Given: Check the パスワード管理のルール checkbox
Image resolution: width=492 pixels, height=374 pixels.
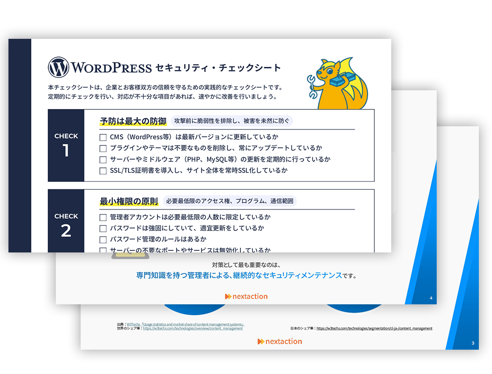Looking at the screenshot, I should tap(103, 240).
